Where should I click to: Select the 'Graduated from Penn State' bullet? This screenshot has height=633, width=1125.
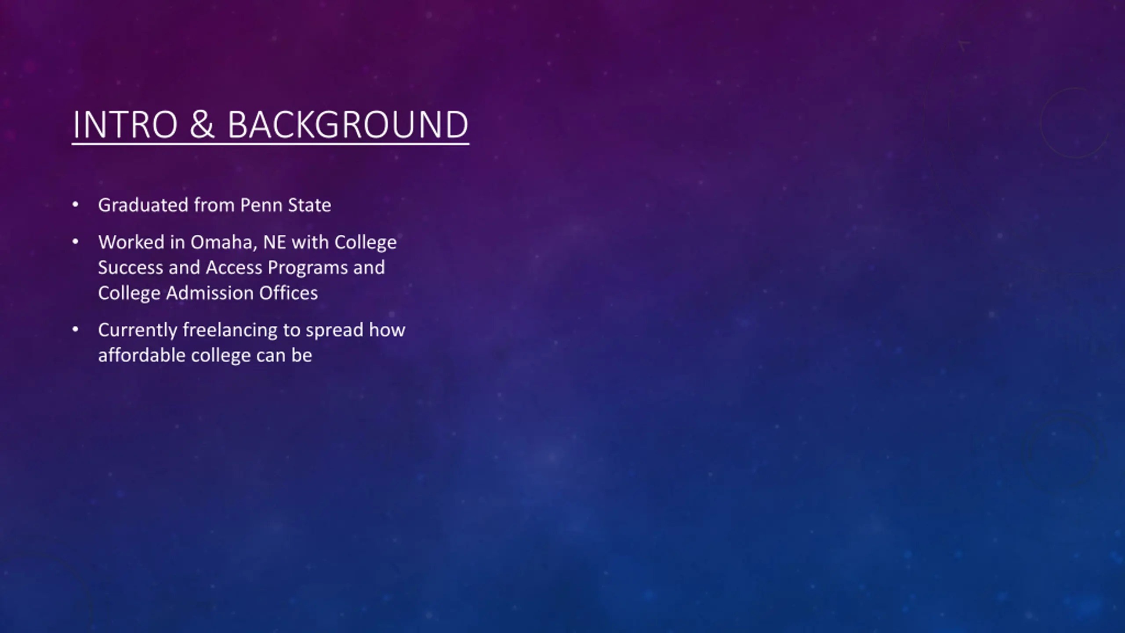[x=214, y=205]
